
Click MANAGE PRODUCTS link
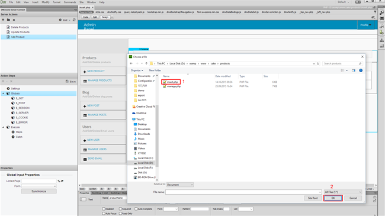[x=100, y=80]
